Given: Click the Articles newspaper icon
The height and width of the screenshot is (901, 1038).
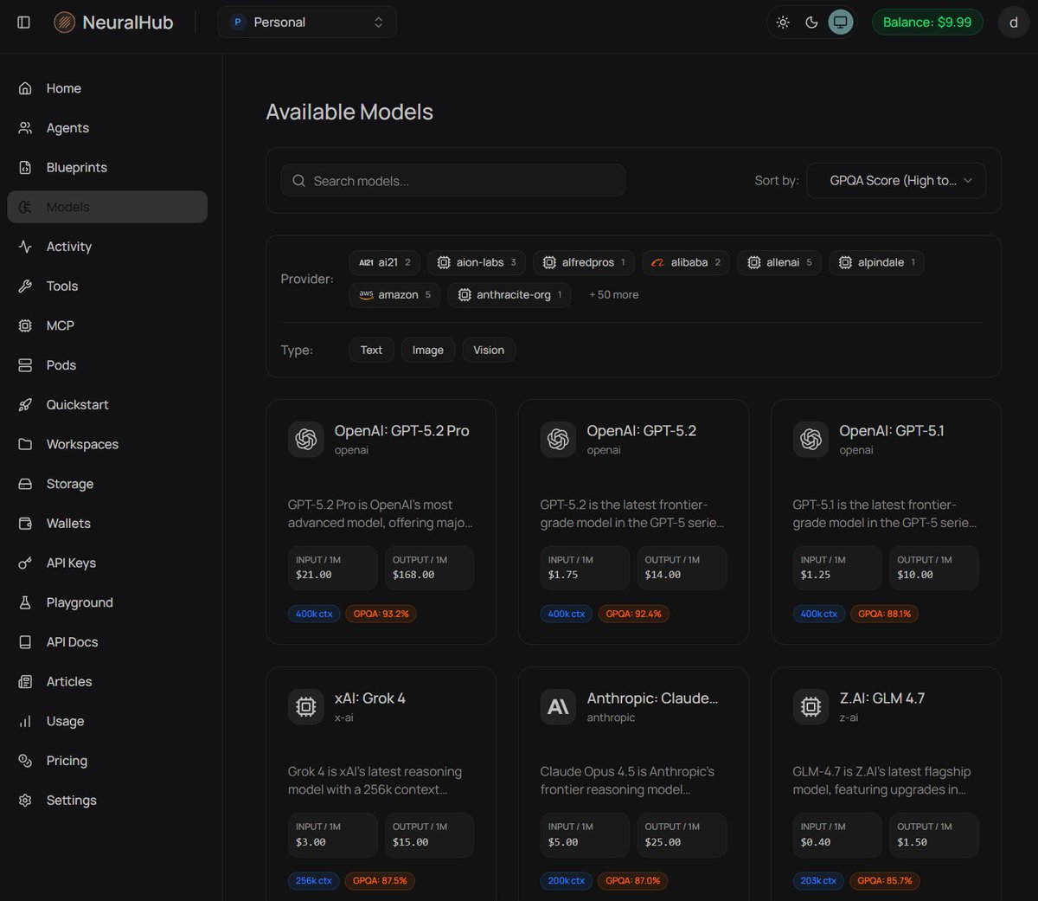Looking at the screenshot, I should (25, 682).
